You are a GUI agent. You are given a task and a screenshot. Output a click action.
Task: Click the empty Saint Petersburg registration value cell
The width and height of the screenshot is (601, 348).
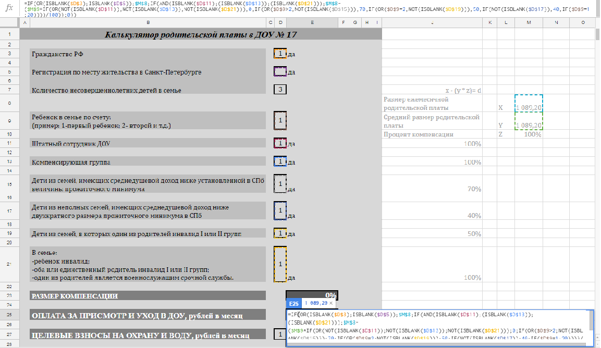click(280, 72)
